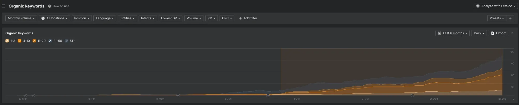This screenshot has height=105, width=519.
Task: Open the Analyze with Letaido dropdown
Action: point(496,6)
